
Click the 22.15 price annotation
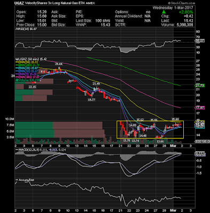pyautogui.click(x=33, y=87)
